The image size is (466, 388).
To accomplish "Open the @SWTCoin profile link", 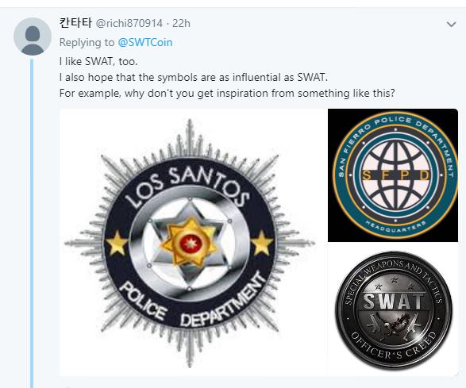I will click(x=145, y=43).
